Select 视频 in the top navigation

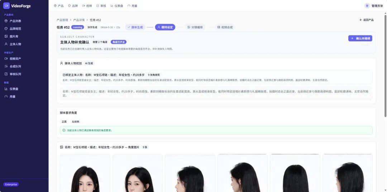87,6
